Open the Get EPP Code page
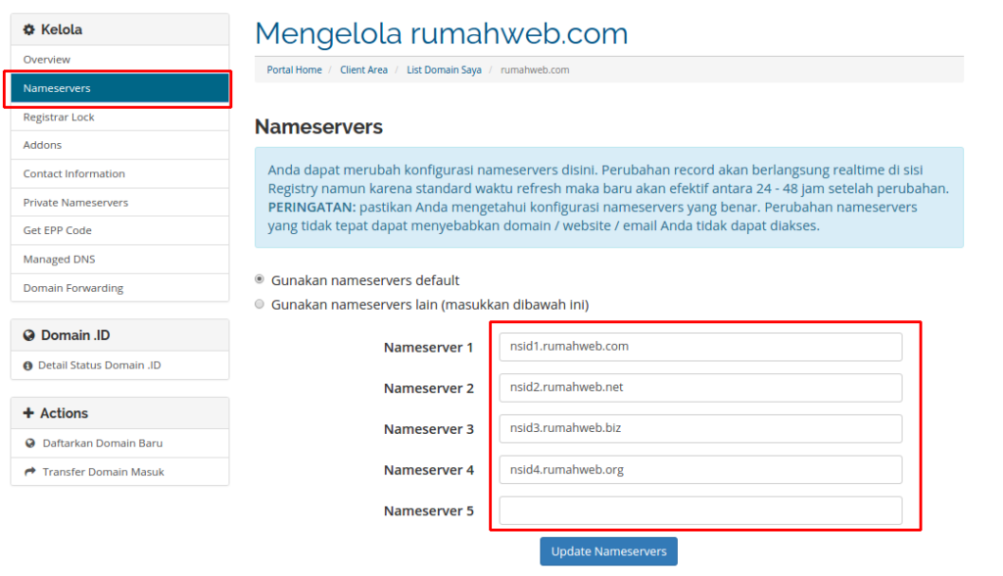1003x576 pixels. (119, 230)
